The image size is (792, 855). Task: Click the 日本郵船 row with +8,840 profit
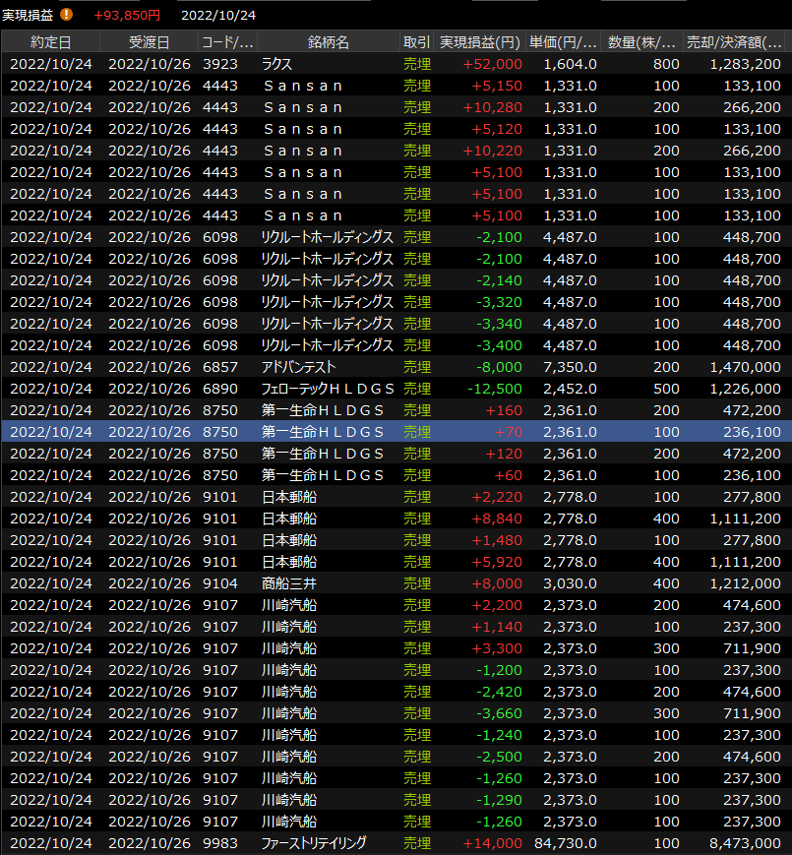tap(394, 519)
